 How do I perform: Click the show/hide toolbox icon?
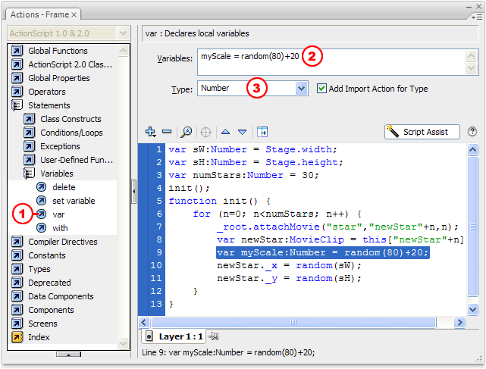[x=262, y=132]
